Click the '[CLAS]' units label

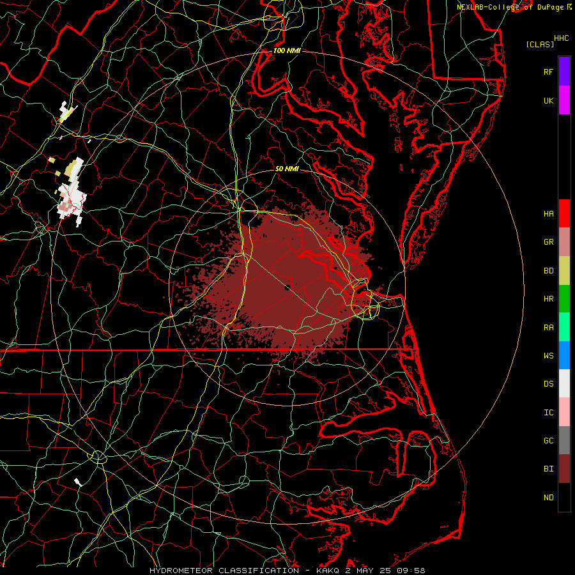540,44
